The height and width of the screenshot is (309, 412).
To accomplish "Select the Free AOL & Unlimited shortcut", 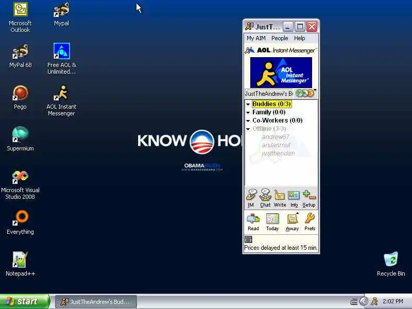I will (x=62, y=59).
